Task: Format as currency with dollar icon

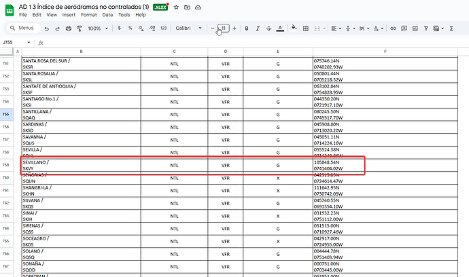Action: [120, 28]
